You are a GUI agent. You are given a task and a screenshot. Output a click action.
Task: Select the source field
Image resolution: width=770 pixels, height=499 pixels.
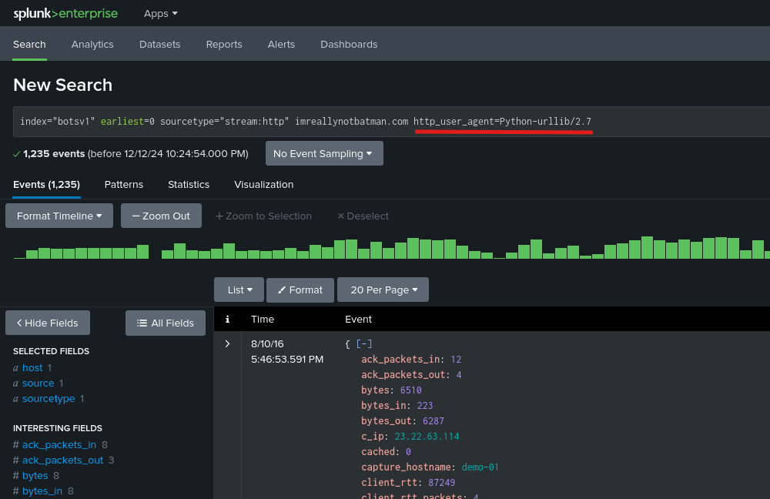click(x=38, y=383)
